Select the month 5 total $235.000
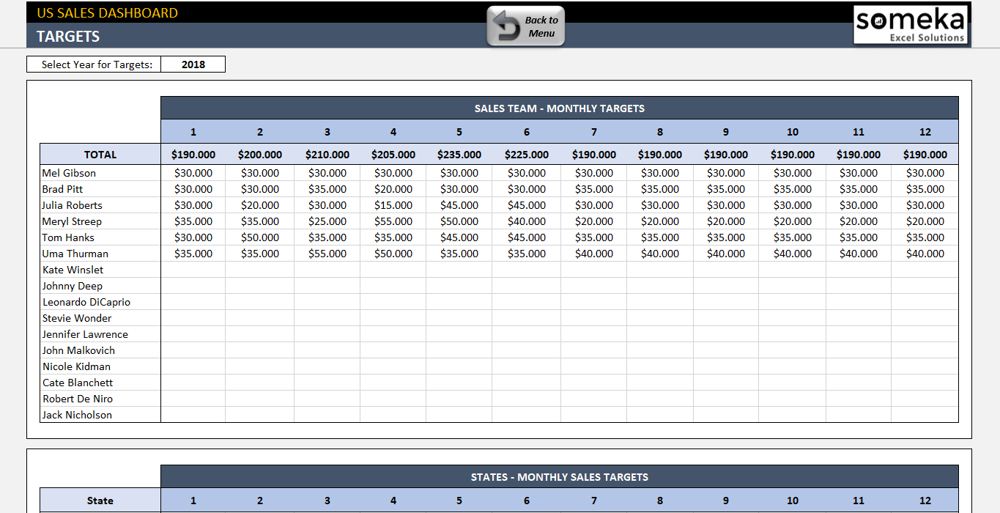 [x=459, y=155]
